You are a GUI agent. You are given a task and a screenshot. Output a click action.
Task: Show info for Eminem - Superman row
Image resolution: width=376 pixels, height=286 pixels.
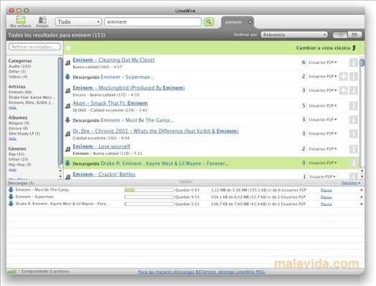coord(353,77)
